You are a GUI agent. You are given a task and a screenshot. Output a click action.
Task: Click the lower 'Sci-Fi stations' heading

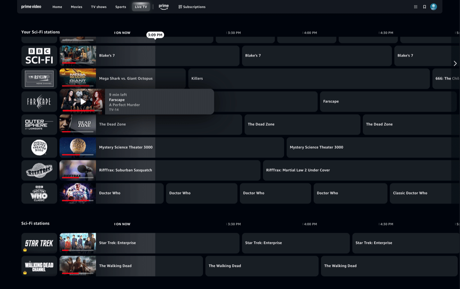36,223
